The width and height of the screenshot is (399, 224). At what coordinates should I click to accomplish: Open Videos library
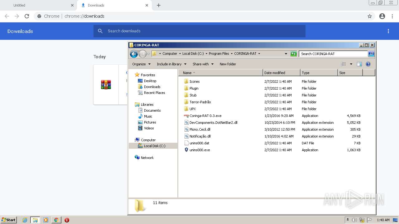149,128
